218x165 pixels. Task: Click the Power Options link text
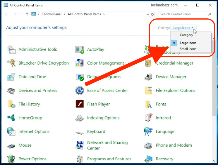tap(32, 159)
